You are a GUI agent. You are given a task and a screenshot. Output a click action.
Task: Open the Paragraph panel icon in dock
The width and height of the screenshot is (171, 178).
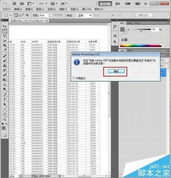tap(115, 42)
